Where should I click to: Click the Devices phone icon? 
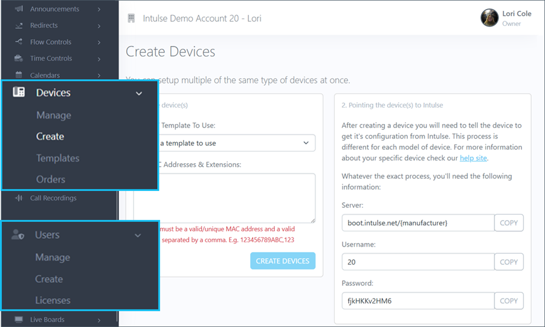(x=19, y=92)
